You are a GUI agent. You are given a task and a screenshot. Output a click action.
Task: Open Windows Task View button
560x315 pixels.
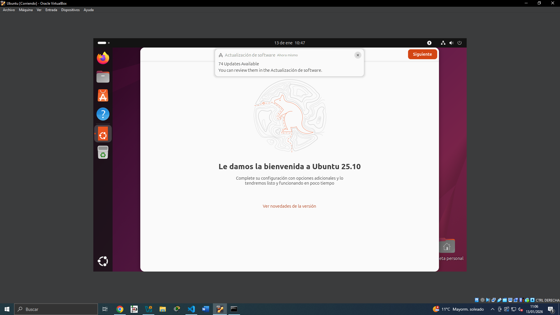pos(105,309)
